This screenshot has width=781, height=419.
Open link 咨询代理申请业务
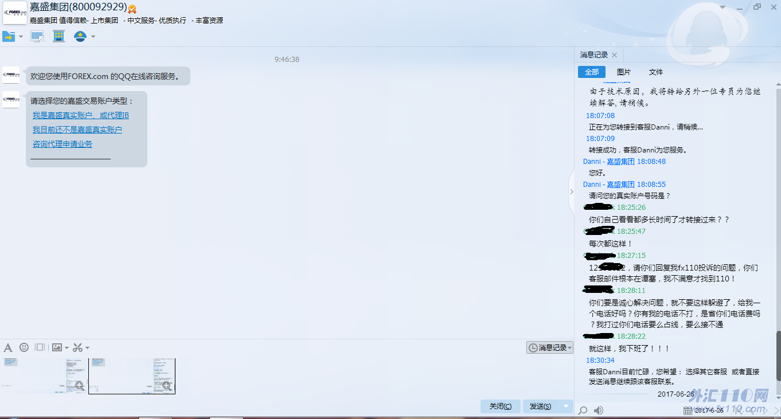[63, 144]
